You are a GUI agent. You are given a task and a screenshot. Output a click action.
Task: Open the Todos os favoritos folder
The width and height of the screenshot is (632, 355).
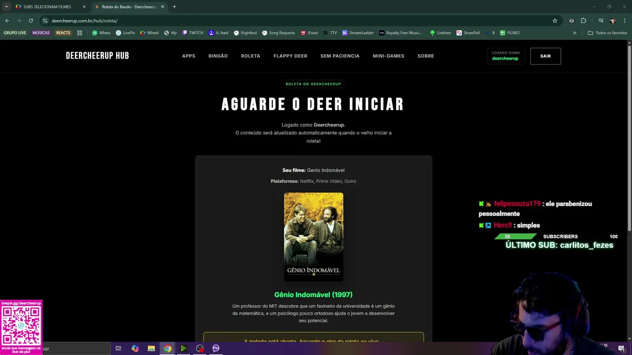tap(607, 33)
